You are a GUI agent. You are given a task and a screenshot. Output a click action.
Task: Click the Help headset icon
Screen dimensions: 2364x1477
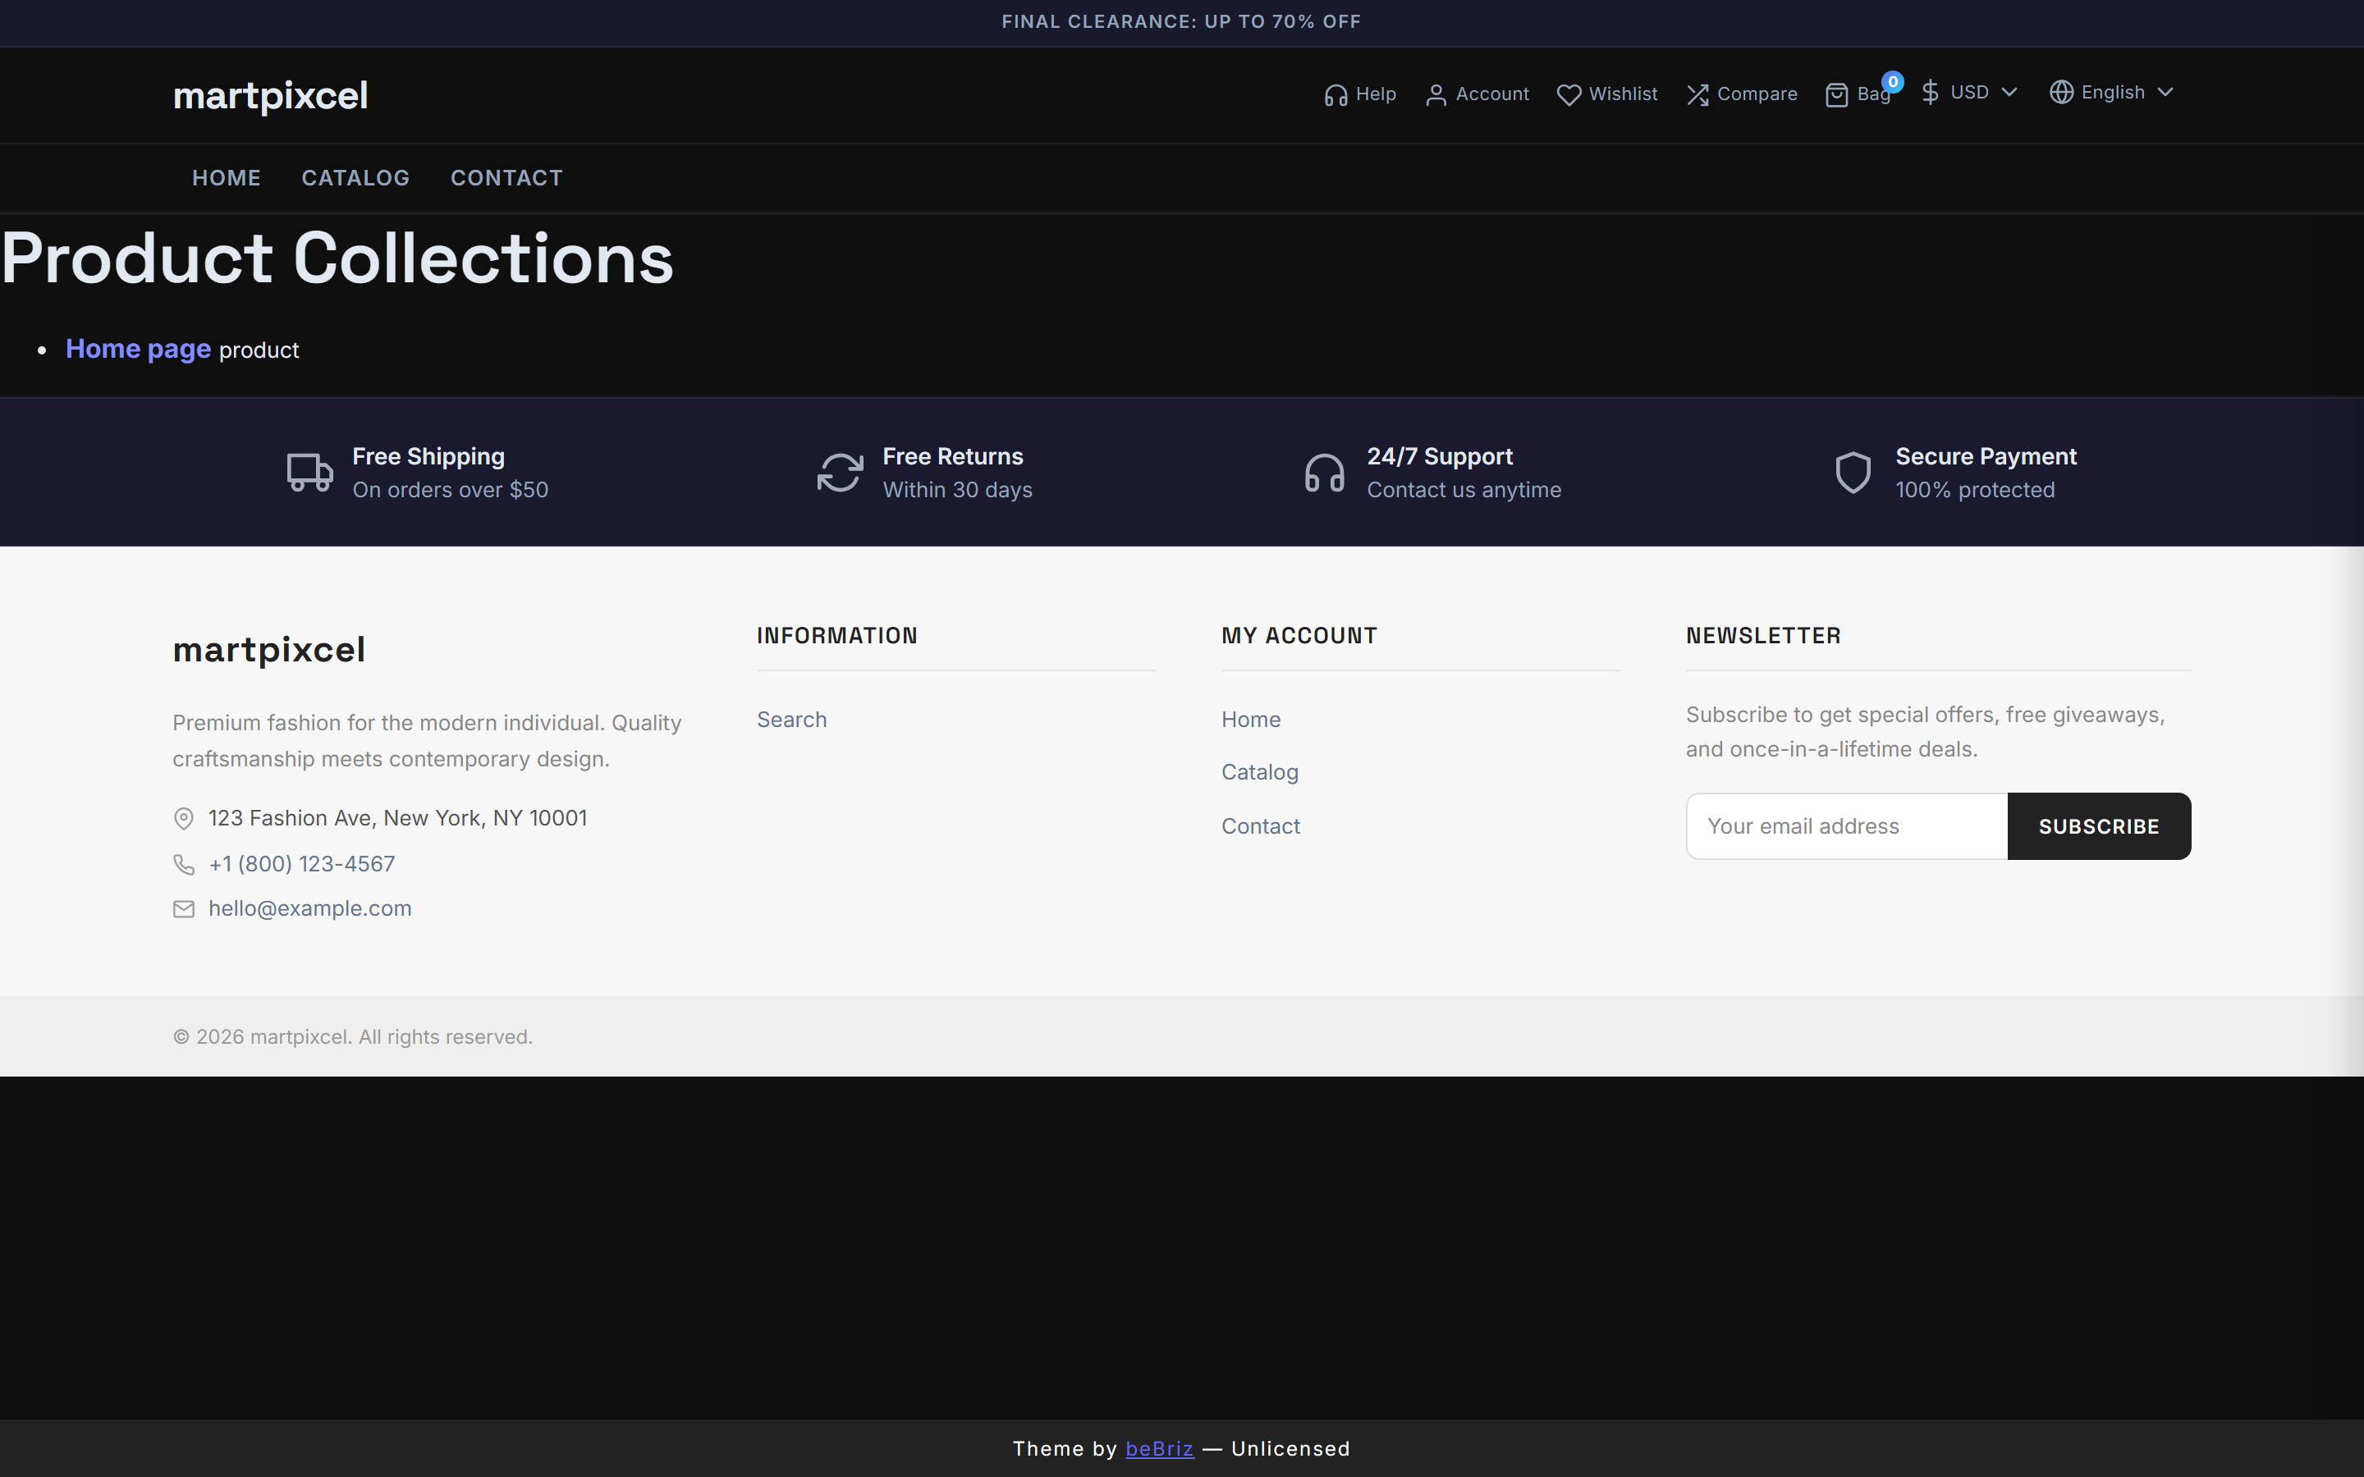click(x=1337, y=94)
